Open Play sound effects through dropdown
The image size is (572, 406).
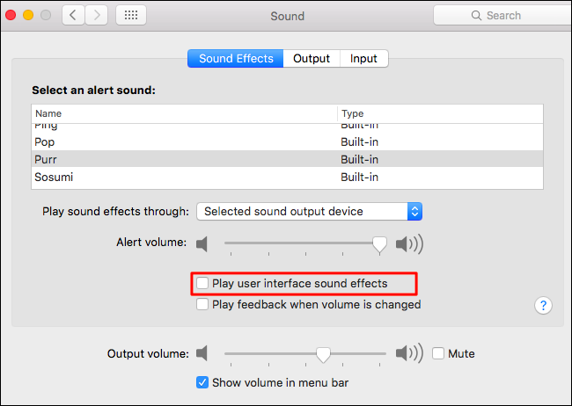309,211
